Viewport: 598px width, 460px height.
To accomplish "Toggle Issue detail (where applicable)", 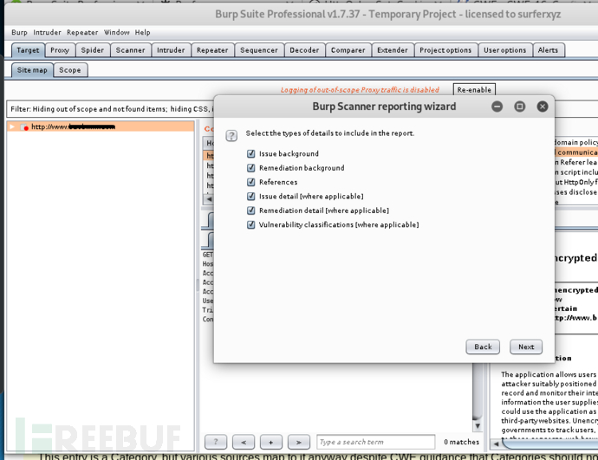I will pos(250,197).
